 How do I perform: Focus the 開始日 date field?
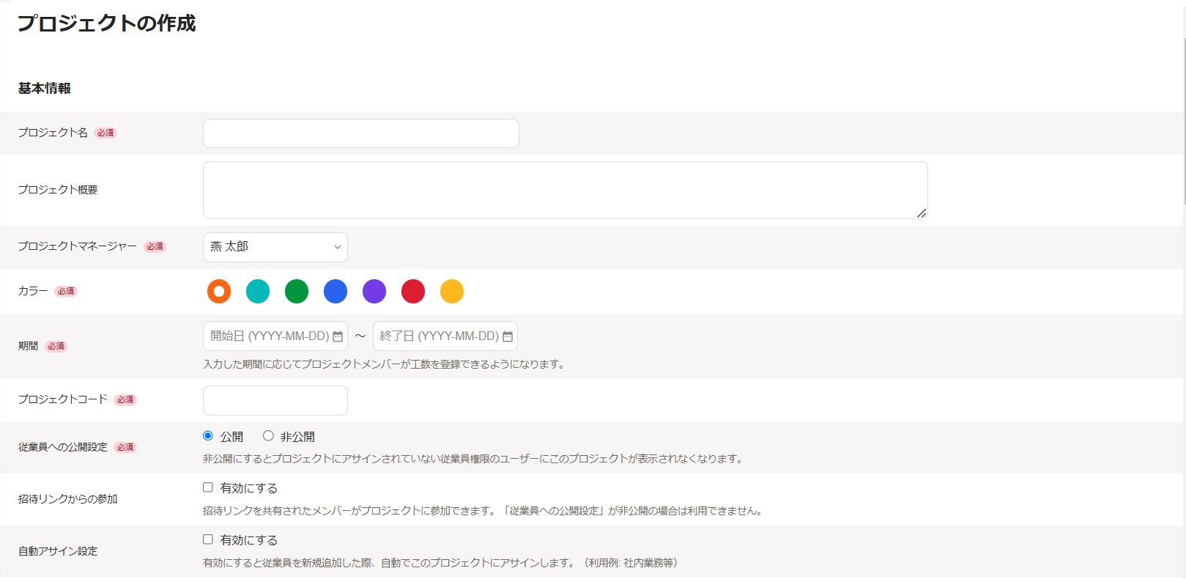click(x=275, y=336)
